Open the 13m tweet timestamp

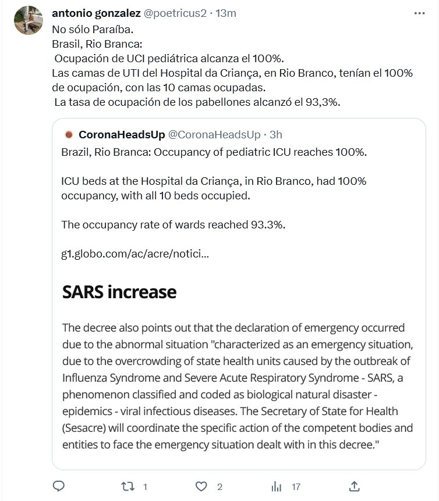pyautogui.click(x=225, y=13)
